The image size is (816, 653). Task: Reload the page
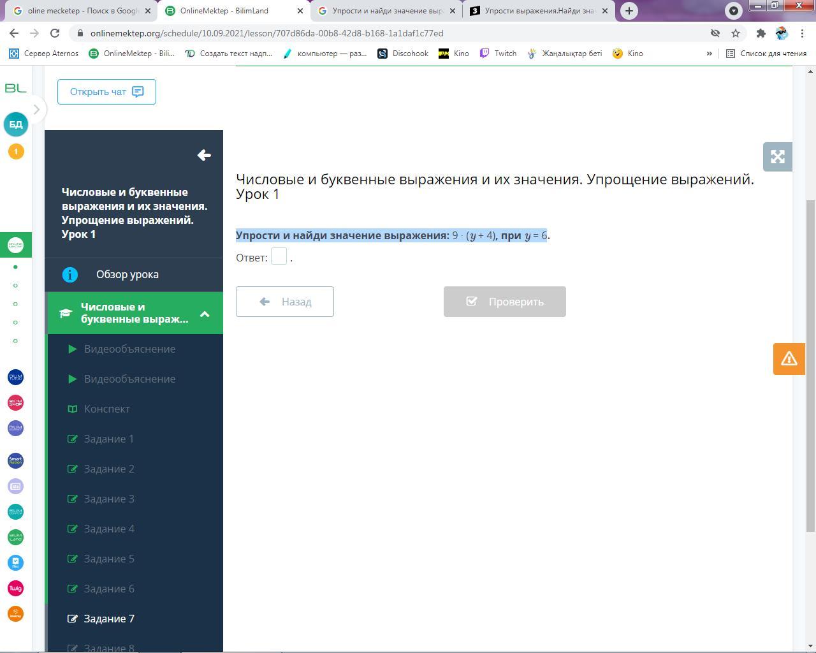click(55, 33)
